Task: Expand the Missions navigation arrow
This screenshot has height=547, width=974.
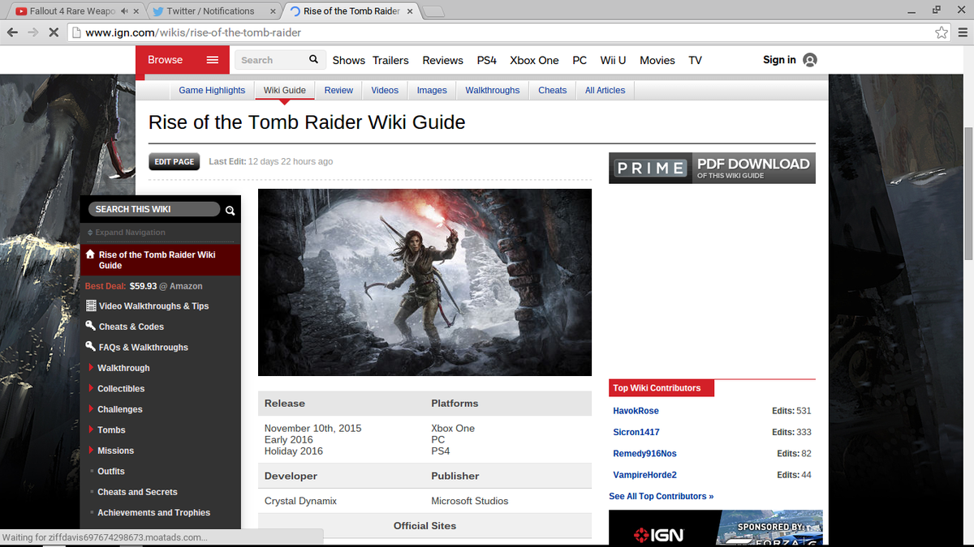Action: (x=91, y=451)
